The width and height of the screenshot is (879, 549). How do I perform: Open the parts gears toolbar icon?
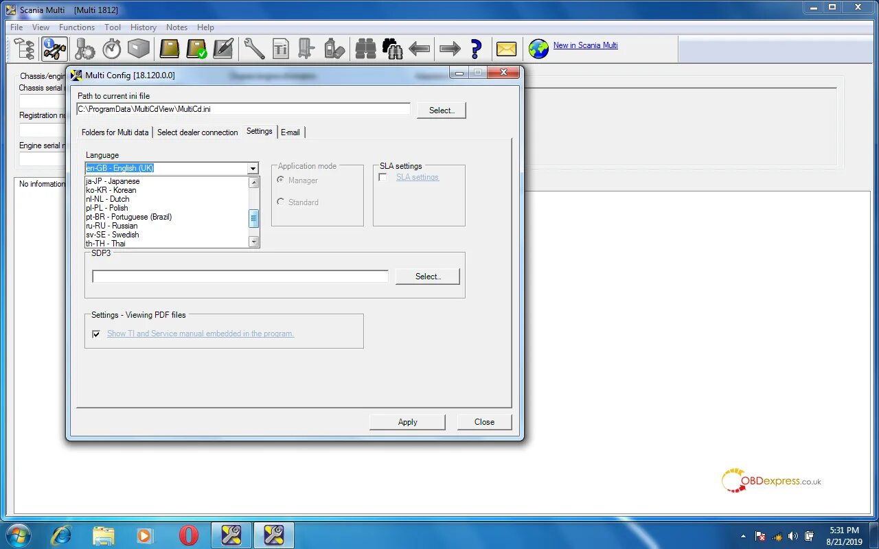(85, 49)
